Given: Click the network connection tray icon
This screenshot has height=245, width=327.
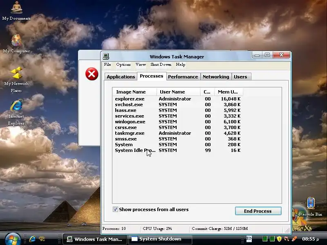Looking at the screenshot, I should coord(287,239).
